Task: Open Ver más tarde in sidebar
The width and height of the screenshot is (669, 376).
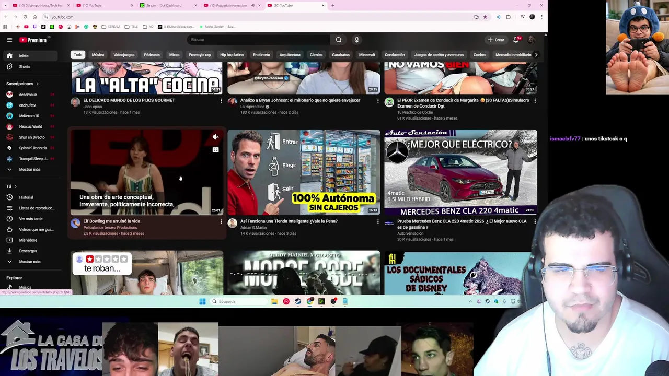Action: click(31, 219)
